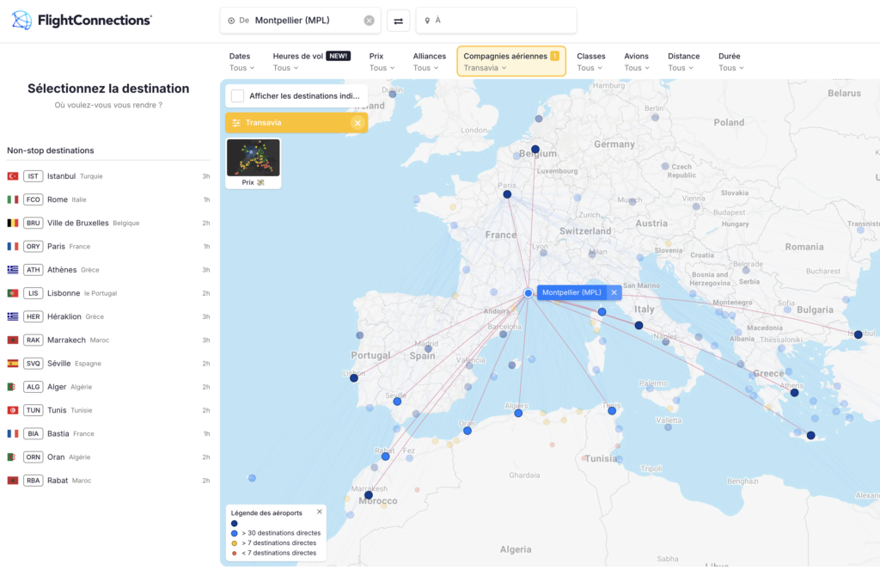Click the Bastia airport dot on map
This screenshot has height=570, width=880.
point(602,312)
